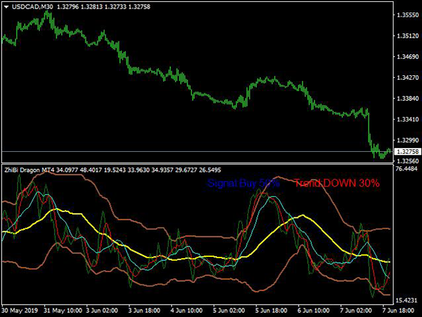This screenshot has height=317, width=422.
Task: Click the 5 Jun 02:00 time label
Action: [x=230, y=310]
